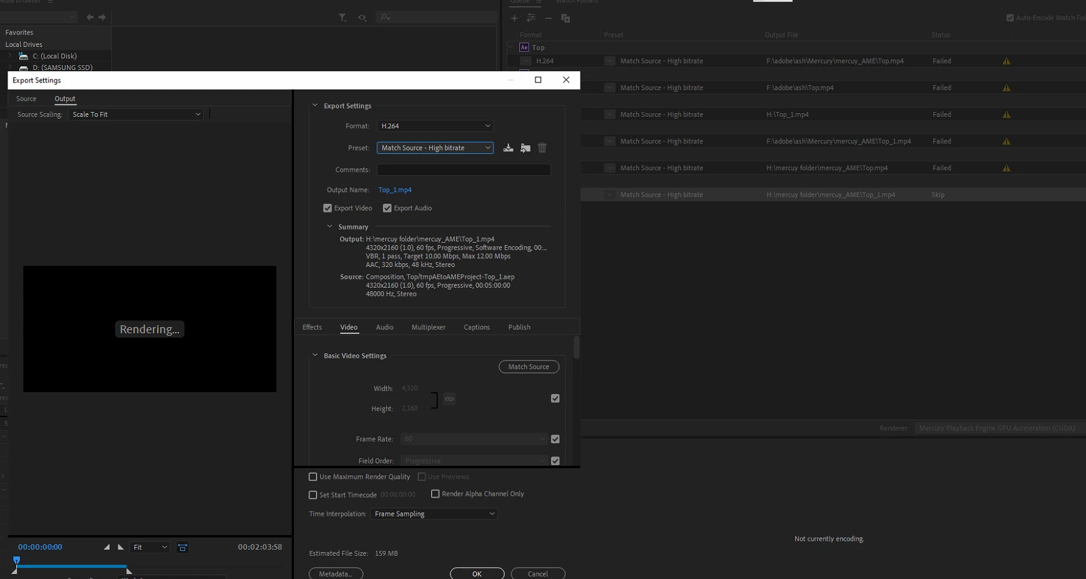Click the H:\Top_1.mp4 output file in Queue
1086x579 pixels.
point(788,115)
